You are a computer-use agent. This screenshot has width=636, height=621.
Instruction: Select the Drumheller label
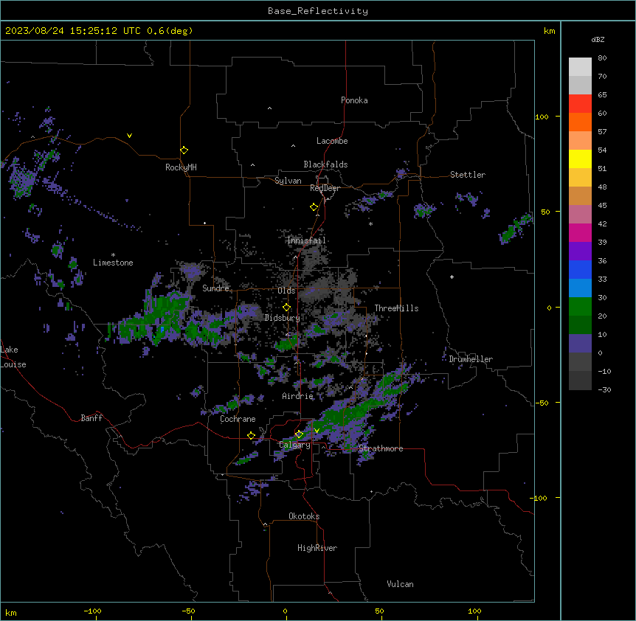coord(471,359)
